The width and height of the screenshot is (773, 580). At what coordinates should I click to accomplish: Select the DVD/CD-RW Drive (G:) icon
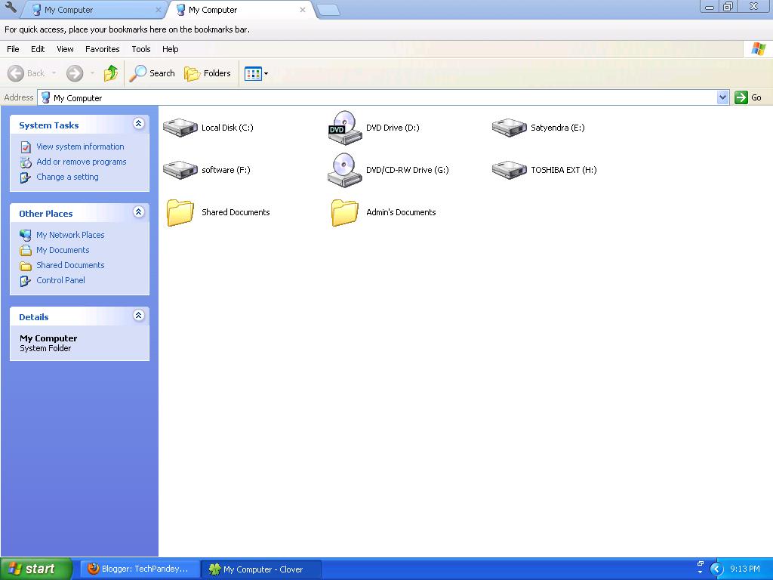click(x=345, y=170)
